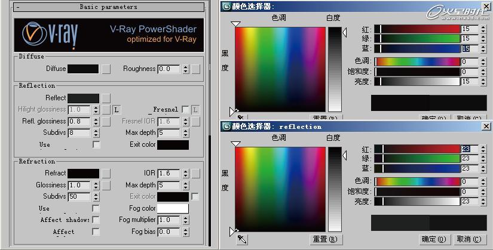
Task: Click the red 红 value 23 field in reflection selector
Action: tap(470, 149)
